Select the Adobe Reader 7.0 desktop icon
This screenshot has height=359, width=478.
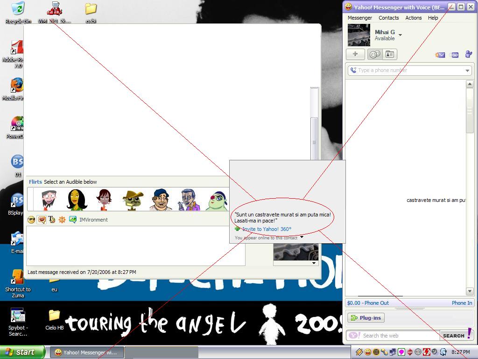(x=14, y=54)
